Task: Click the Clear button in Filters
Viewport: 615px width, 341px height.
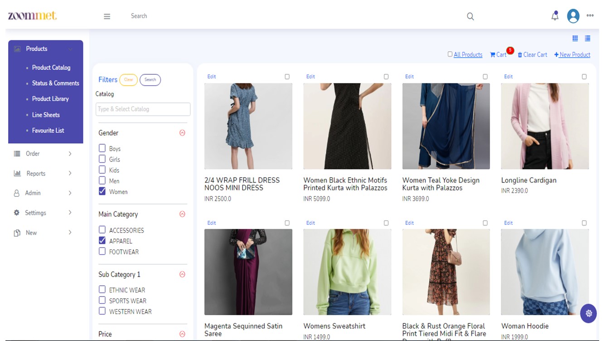Action: pos(129,79)
